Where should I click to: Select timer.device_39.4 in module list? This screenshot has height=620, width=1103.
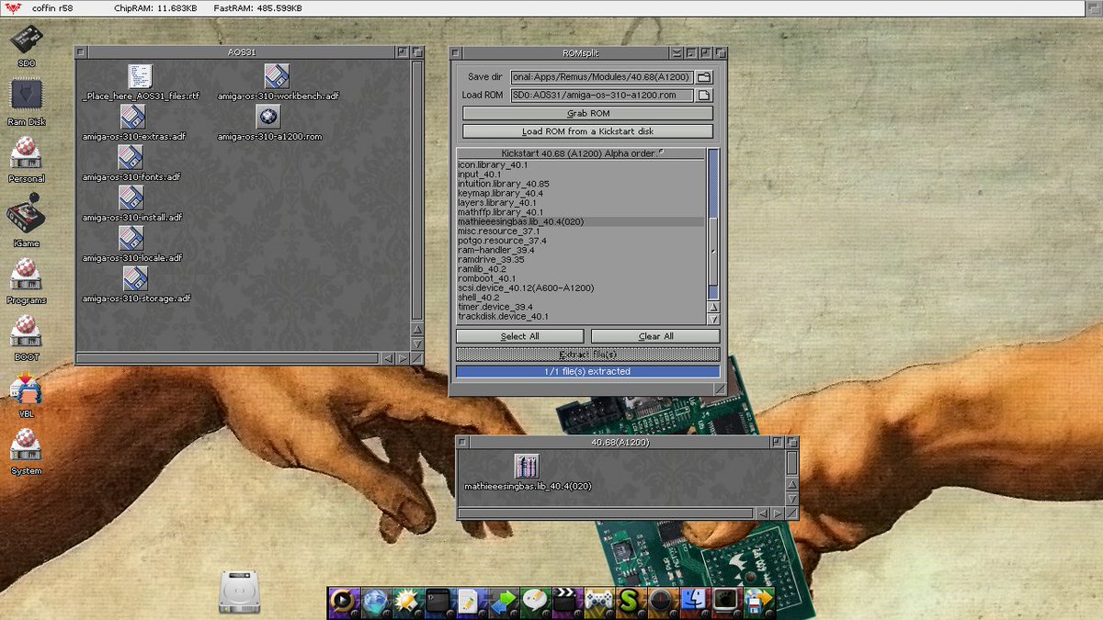581,307
